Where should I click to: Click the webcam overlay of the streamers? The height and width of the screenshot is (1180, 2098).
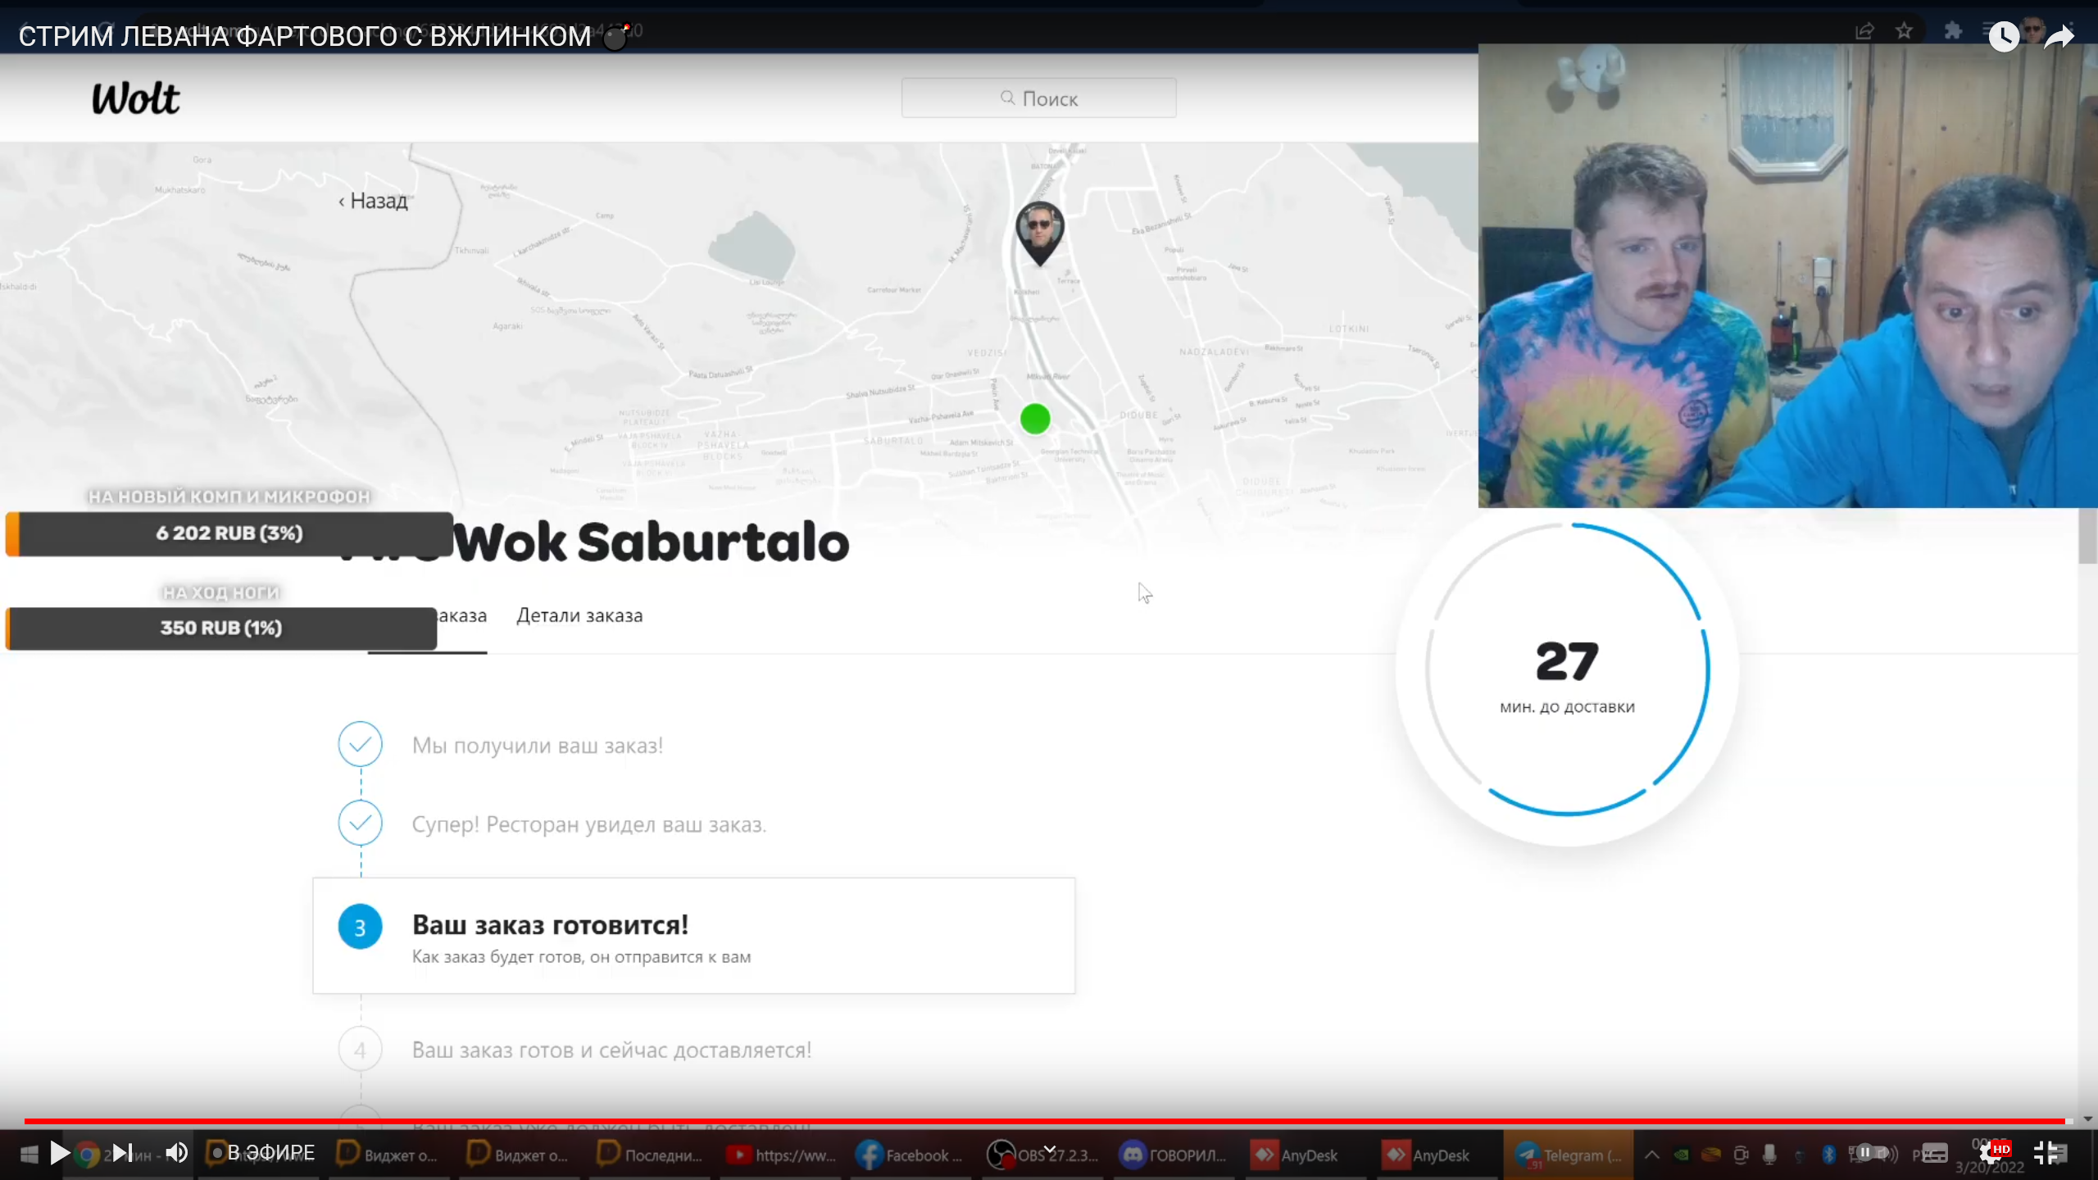tap(1787, 276)
